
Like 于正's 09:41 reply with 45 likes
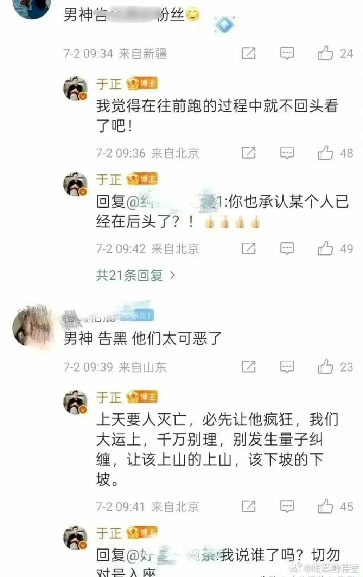(x=325, y=506)
